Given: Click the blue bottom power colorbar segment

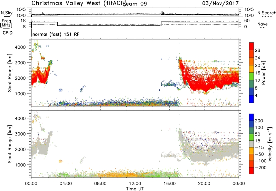Looking at the screenshot, I should click(252, 99).
